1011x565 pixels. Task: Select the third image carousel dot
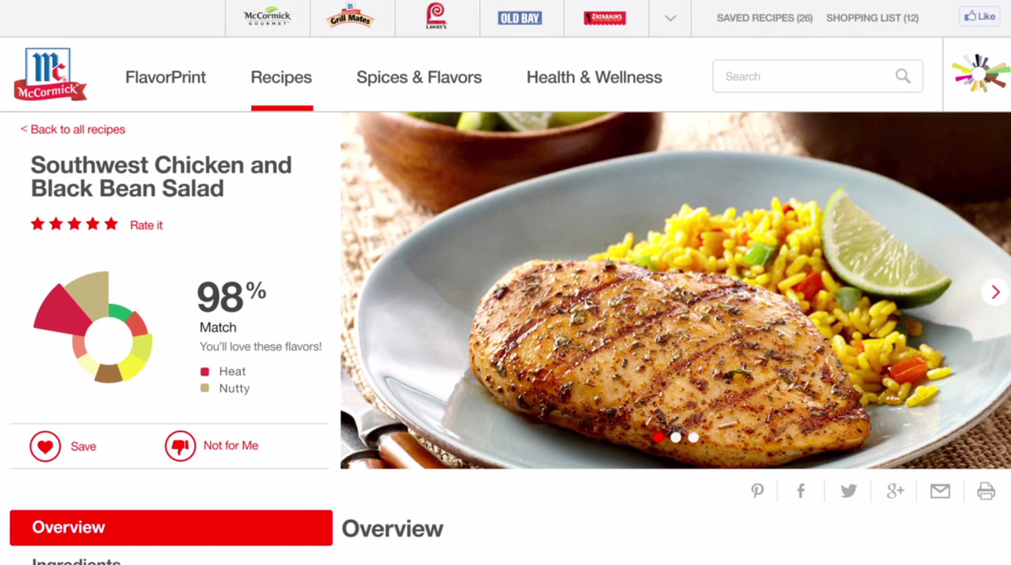click(x=694, y=437)
